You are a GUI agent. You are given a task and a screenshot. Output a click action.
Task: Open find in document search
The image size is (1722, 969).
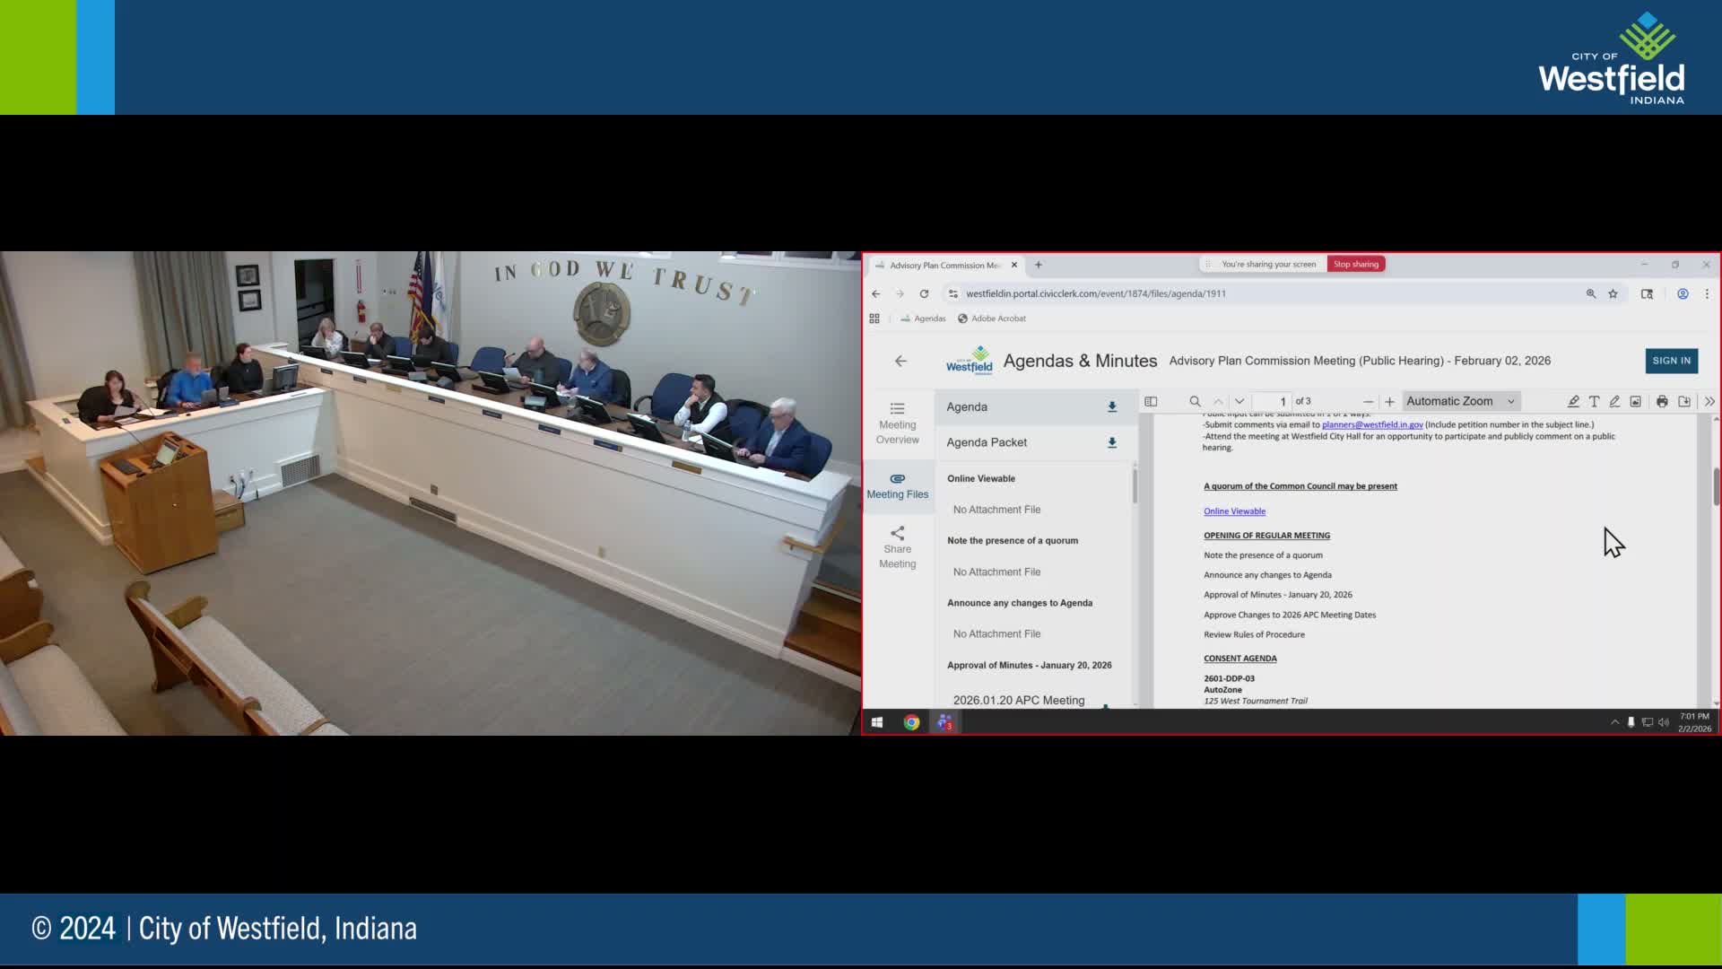point(1195,401)
